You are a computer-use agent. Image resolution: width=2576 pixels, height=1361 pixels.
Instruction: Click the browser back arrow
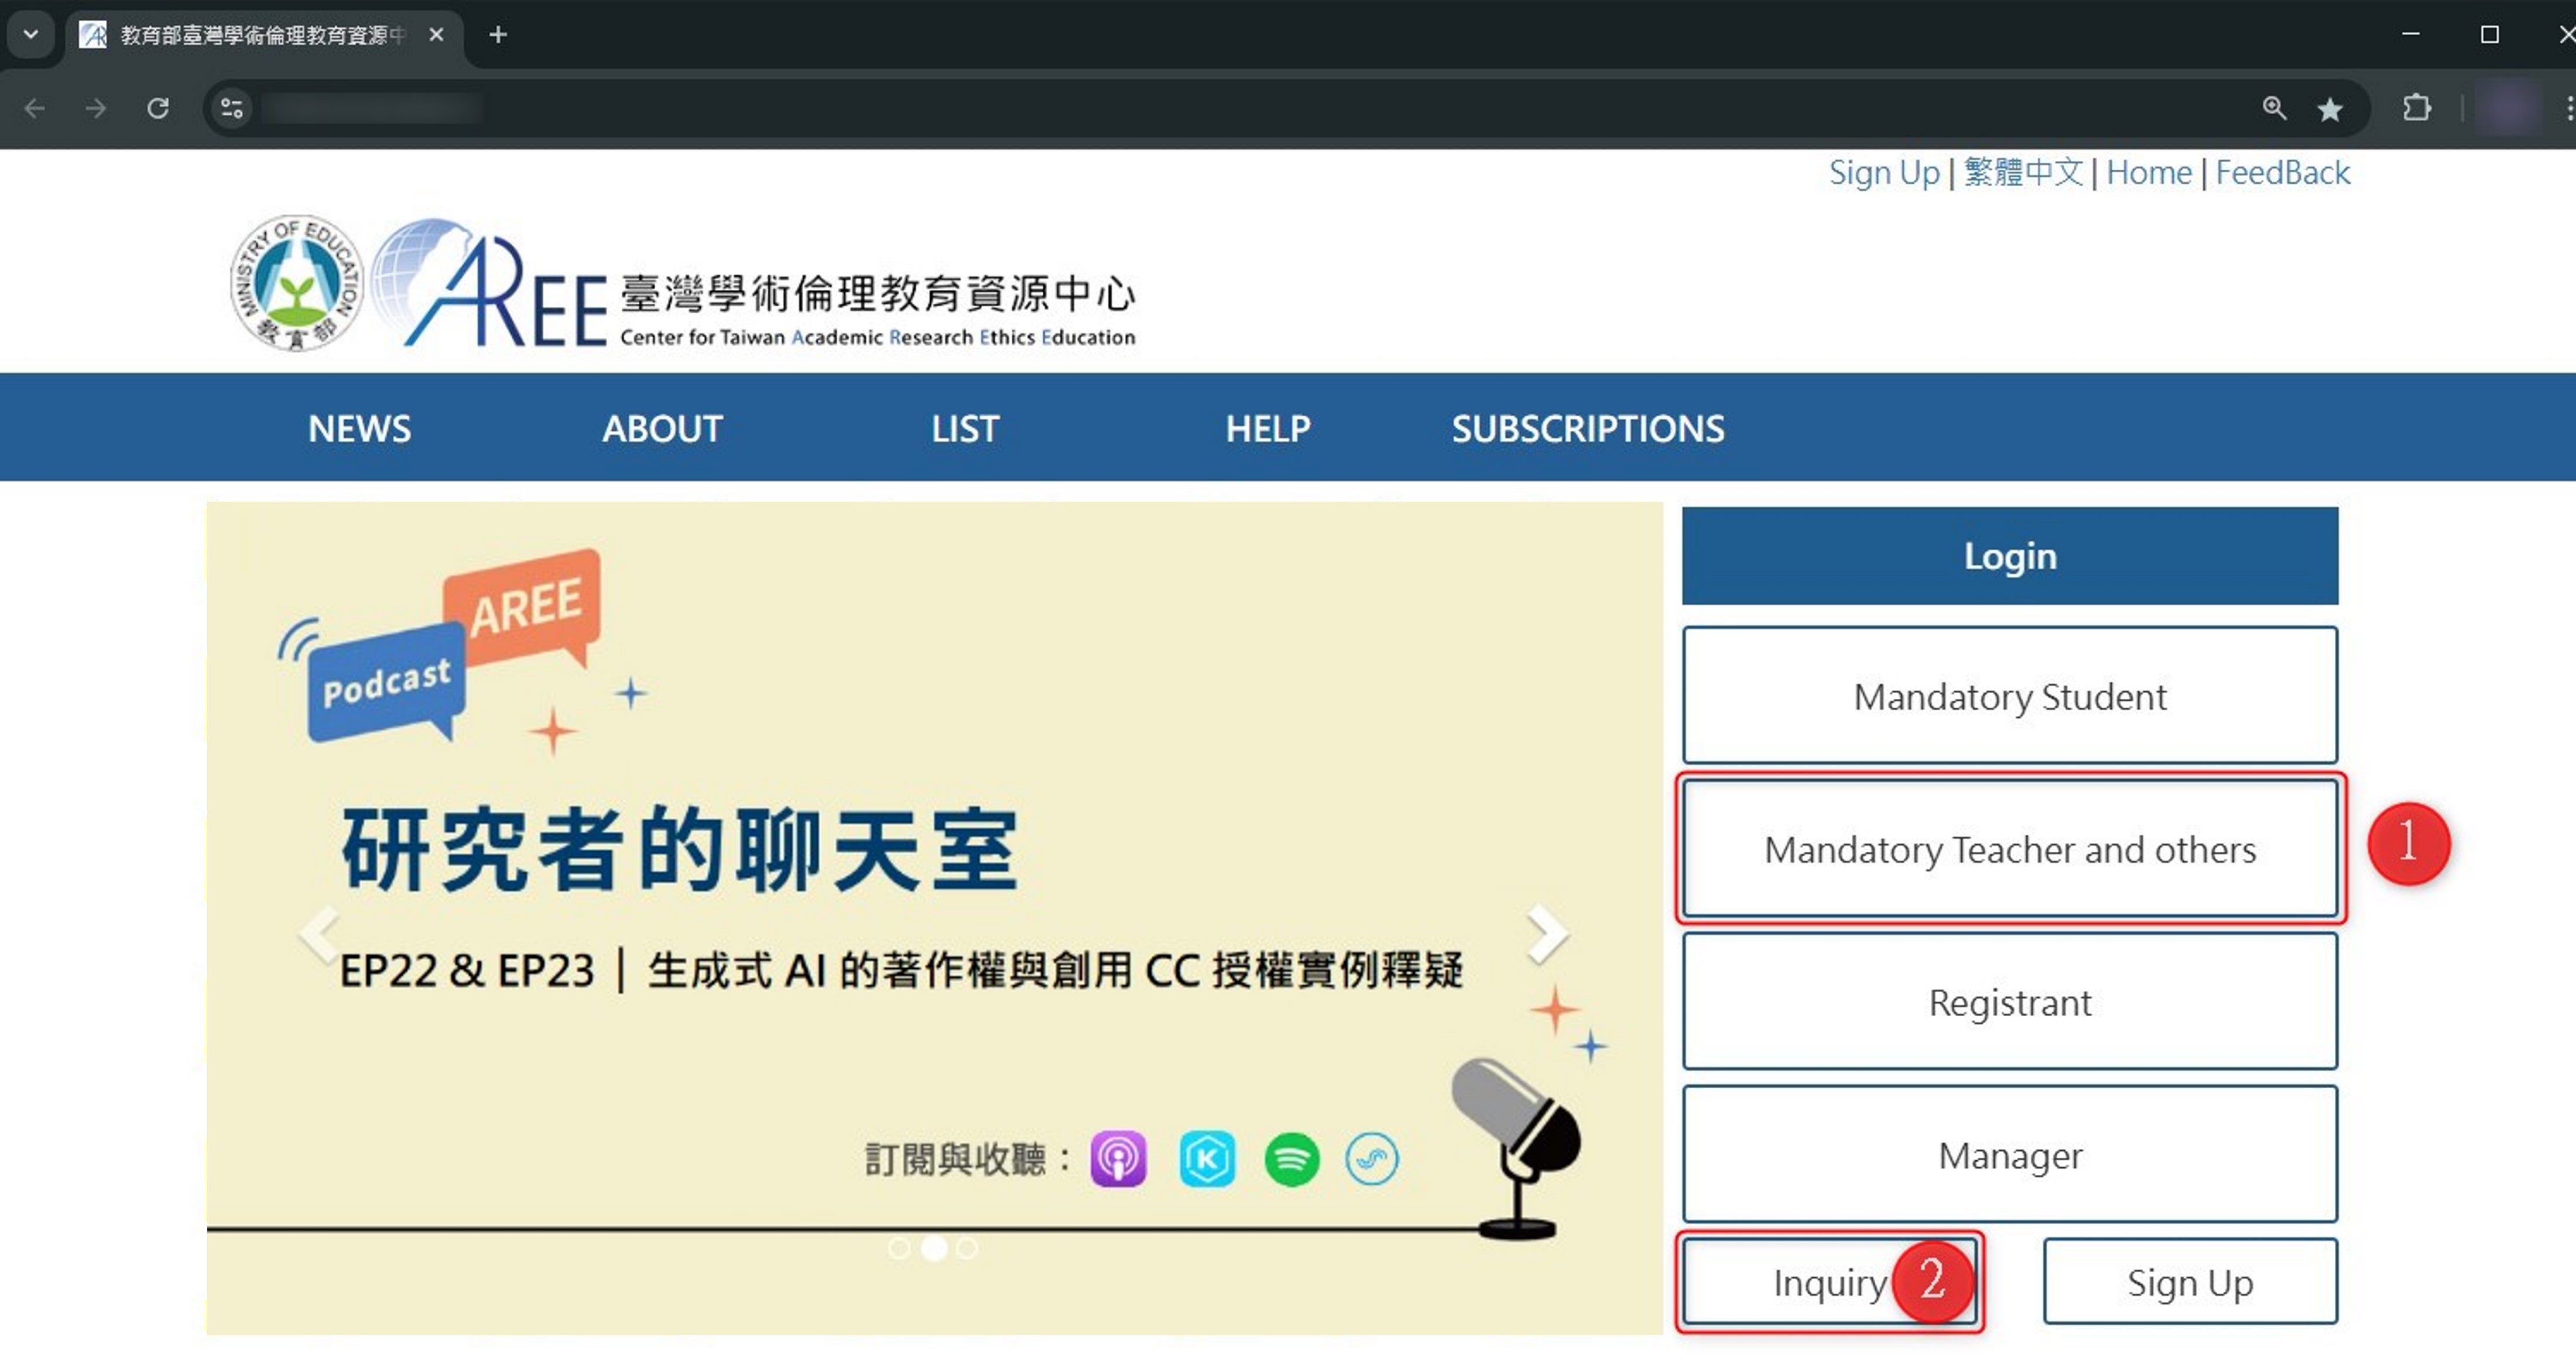click(35, 108)
